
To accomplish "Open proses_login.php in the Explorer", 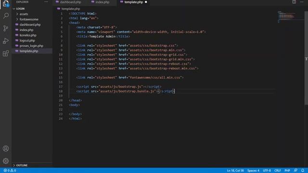I will (31, 46).
